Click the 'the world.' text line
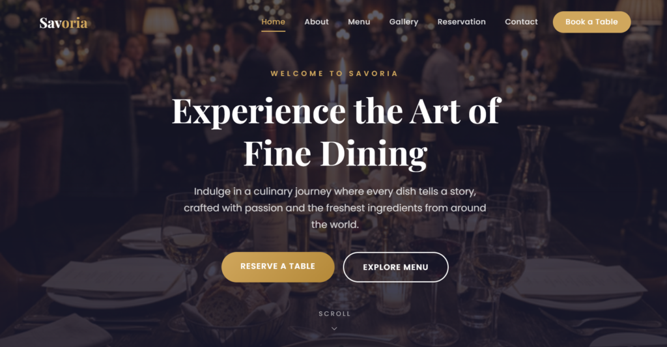The height and width of the screenshot is (347, 667). point(335,225)
